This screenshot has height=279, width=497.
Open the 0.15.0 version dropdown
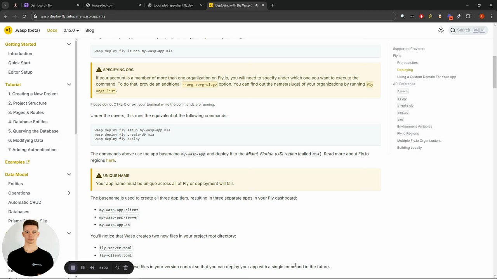click(71, 30)
